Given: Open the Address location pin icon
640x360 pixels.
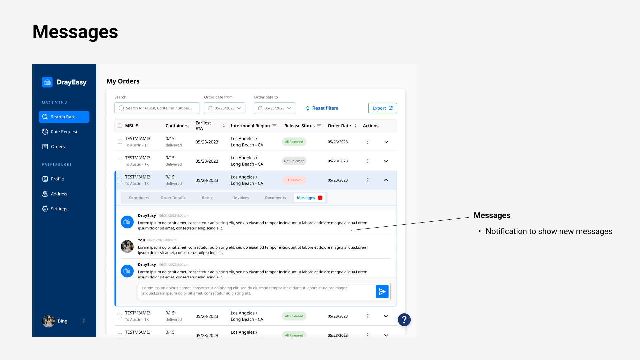Looking at the screenshot, I should tap(45, 194).
